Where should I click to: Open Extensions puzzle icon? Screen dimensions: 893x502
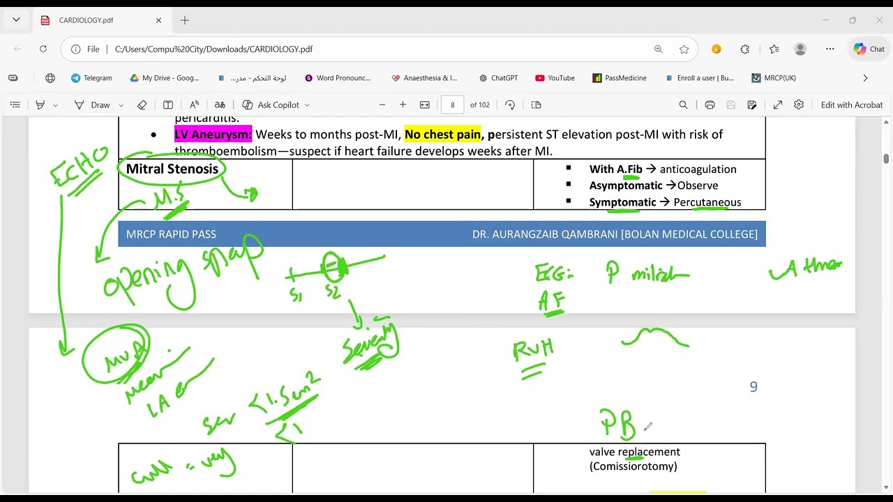coord(744,49)
